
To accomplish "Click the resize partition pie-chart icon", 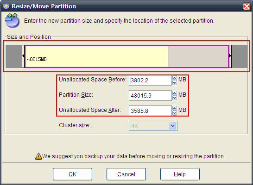I will coord(12,20).
